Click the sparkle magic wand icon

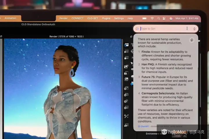[126, 116]
